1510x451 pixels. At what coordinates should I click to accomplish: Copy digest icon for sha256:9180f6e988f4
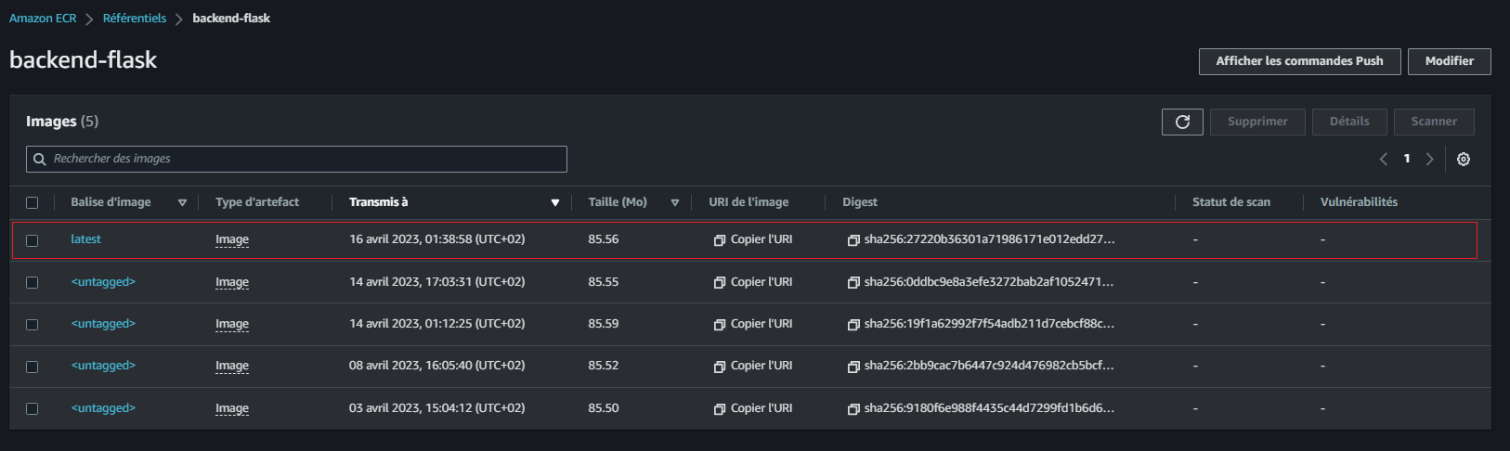tap(853, 409)
